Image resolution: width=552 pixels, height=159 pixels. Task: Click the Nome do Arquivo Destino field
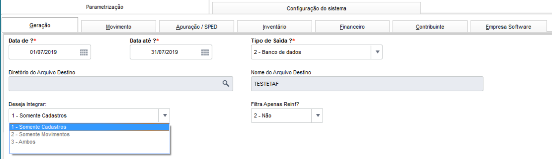click(x=367, y=84)
